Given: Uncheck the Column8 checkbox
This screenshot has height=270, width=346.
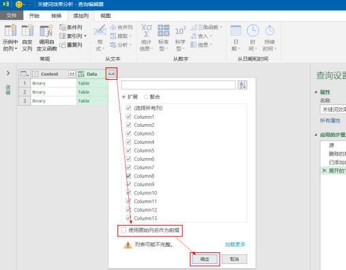Looking at the screenshot, I should (128, 176).
